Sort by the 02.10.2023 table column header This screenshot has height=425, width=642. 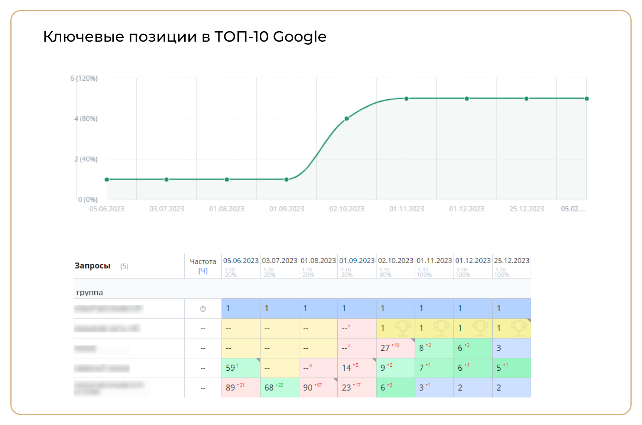point(395,261)
